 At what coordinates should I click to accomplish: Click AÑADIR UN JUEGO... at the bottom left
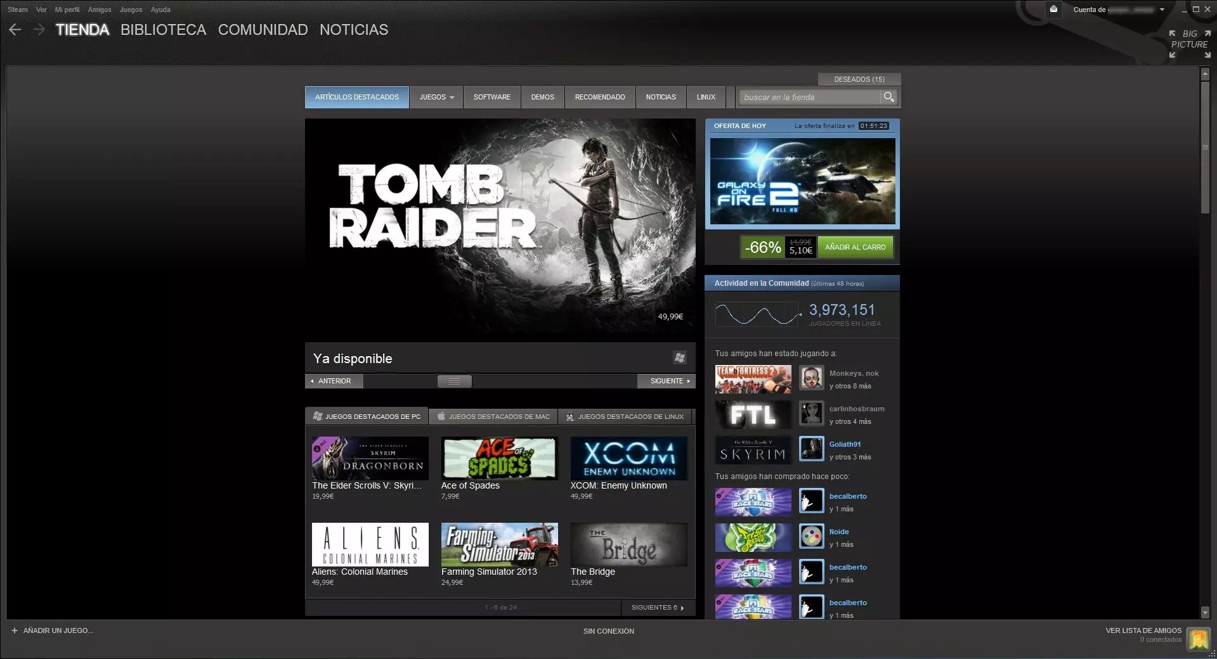pos(58,630)
